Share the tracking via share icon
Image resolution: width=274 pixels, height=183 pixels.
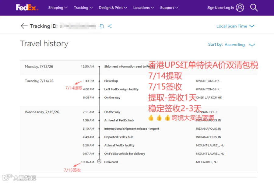tap(110, 26)
